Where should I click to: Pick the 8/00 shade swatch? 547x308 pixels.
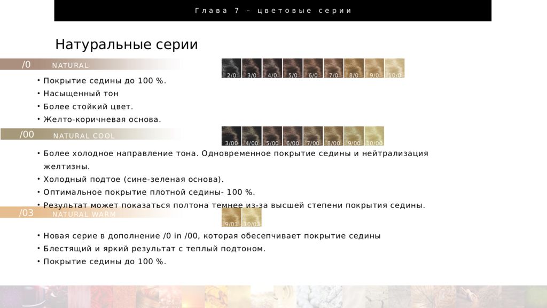coord(333,136)
